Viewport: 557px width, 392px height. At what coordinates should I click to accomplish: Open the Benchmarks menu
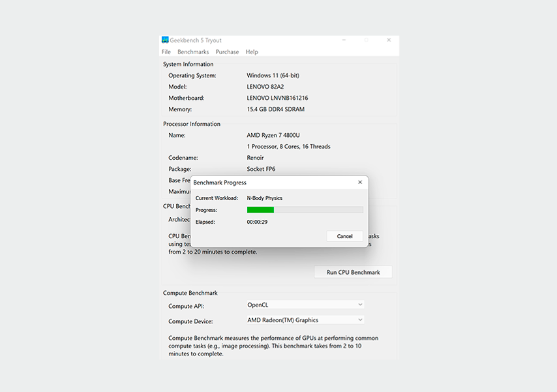[193, 52]
